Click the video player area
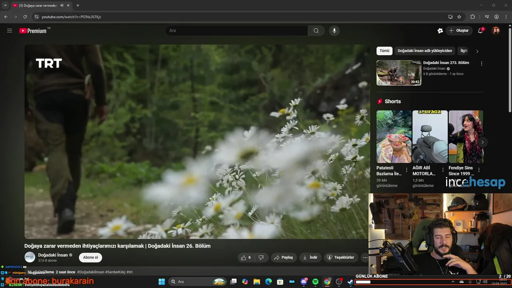Screen dimensions: 512x288 click(x=197, y=142)
